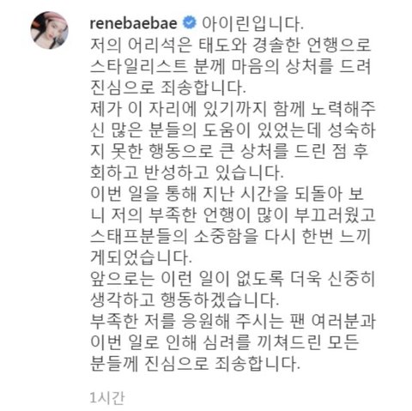Click the line starting 제가 이 자리에
412x411 pixels.
point(233,109)
